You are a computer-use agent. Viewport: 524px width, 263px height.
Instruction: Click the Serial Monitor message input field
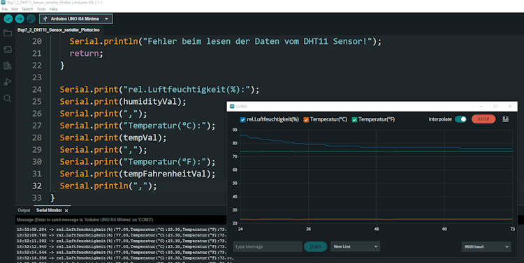[x=121, y=220]
